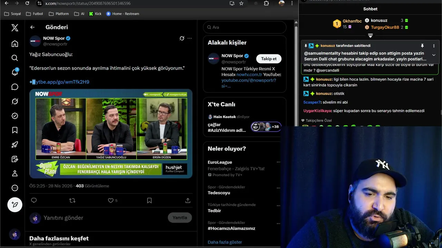Open the AI bookmarks folder

[79, 14]
